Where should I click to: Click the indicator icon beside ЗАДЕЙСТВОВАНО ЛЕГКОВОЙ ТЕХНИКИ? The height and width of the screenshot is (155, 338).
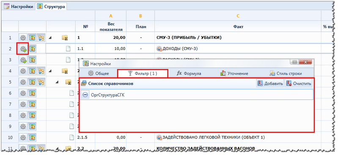pyautogui.click(x=159, y=137)
